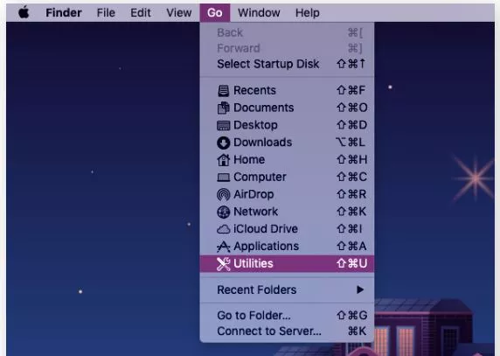Select AirDrop in Go menu

[287, 194]
